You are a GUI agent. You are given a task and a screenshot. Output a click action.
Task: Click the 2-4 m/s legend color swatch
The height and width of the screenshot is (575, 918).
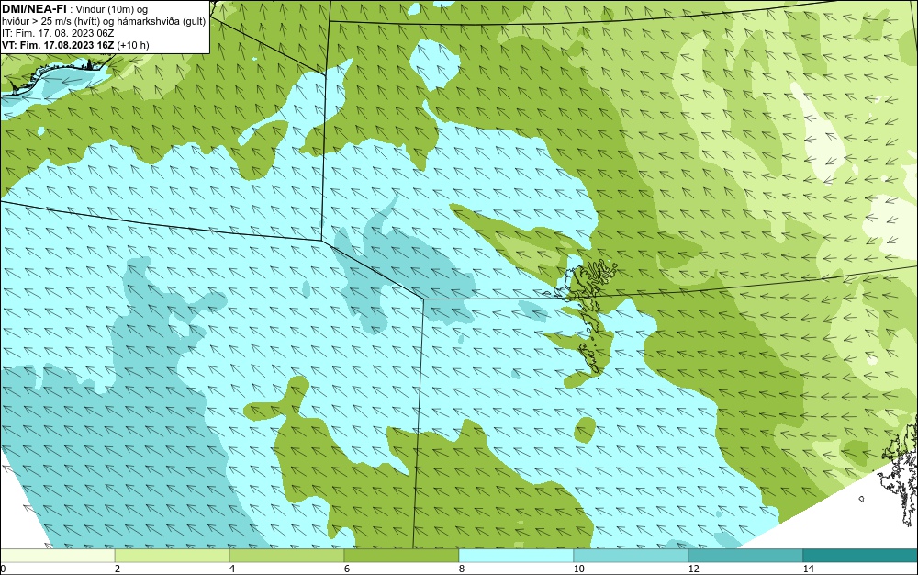[x=173, y=556]
